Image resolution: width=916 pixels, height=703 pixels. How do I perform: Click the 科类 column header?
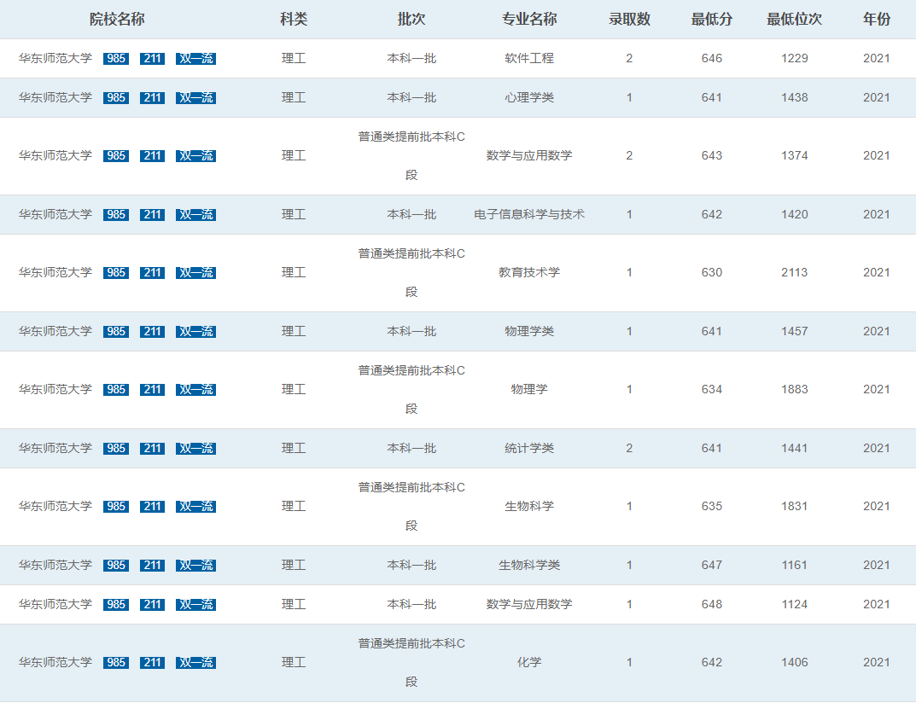(294, 20)
